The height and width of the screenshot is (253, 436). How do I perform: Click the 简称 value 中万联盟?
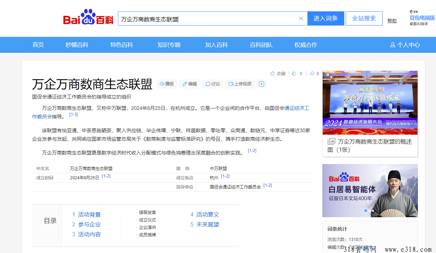(218, 169)
